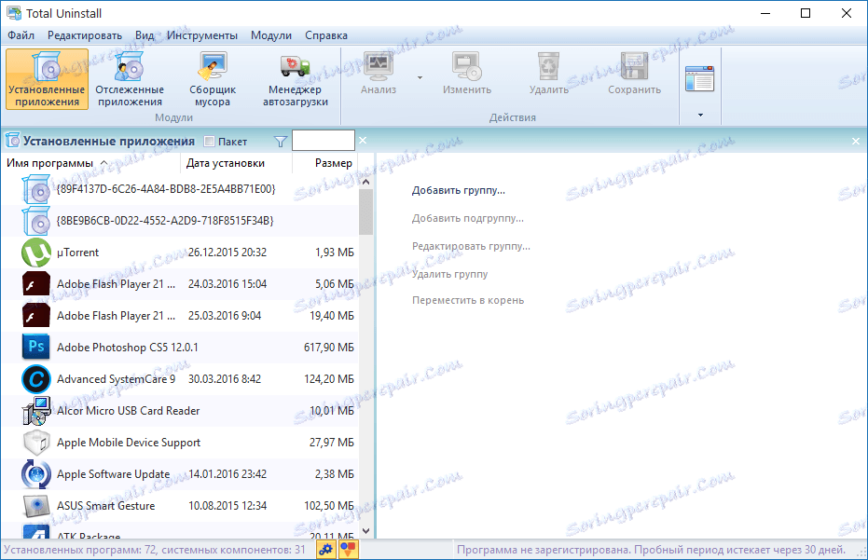
Task: Open the Анализ dropdown arrow
Action: click(x=420, y=77)
